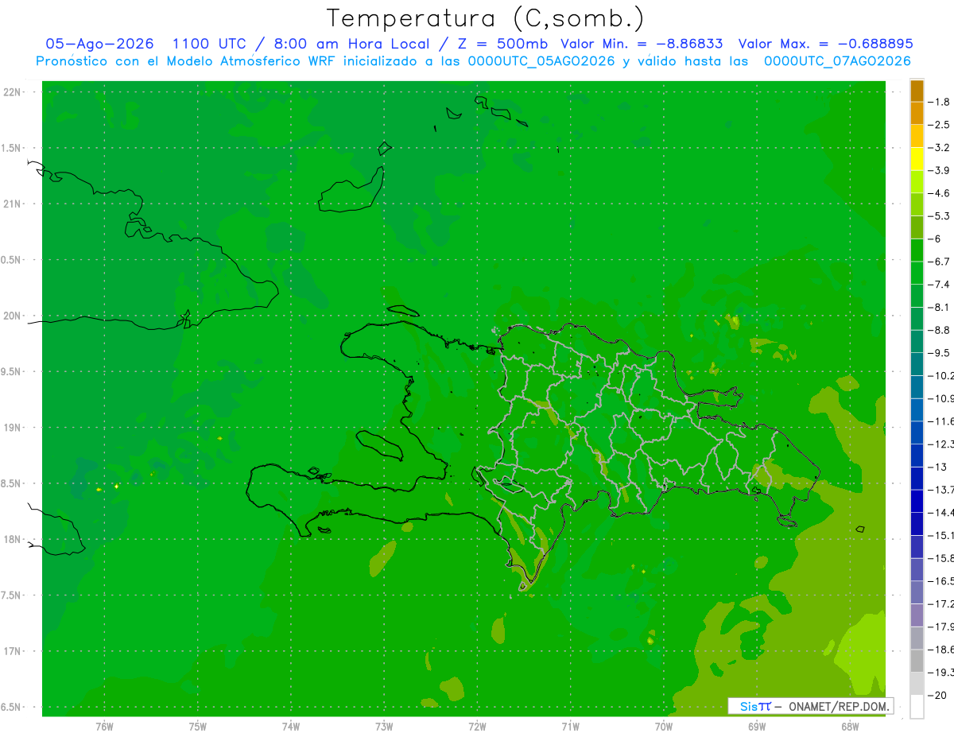Viewport: 954px width, 737px height.
Task: Pick the gray swatch between -18.6 and -19.3
Action: (917, 661)
